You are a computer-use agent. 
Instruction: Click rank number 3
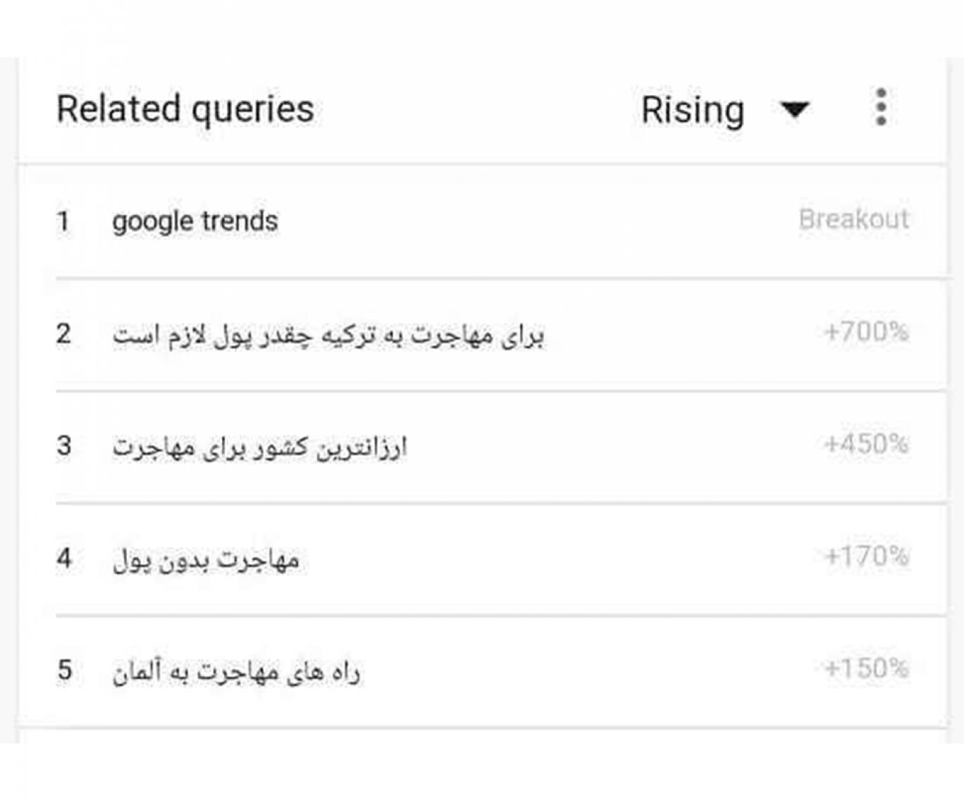point(63,446)
